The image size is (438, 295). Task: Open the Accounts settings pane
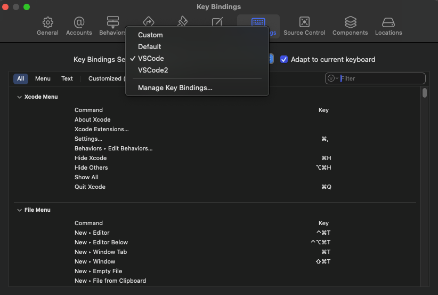click(79, 26)
